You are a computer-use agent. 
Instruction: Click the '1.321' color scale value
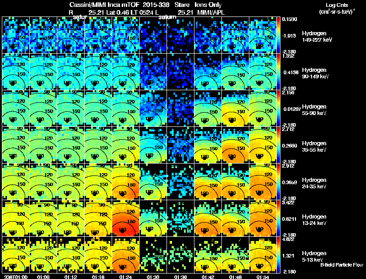point(288,256)
